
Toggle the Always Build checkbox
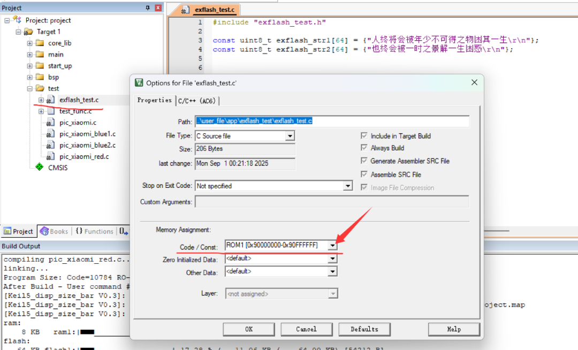(364, 148)
